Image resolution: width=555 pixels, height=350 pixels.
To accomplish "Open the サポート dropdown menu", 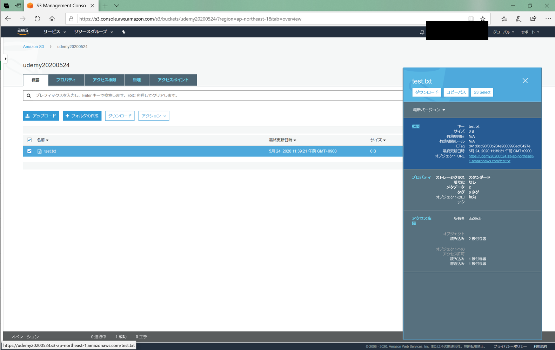I will coord(530,32).
